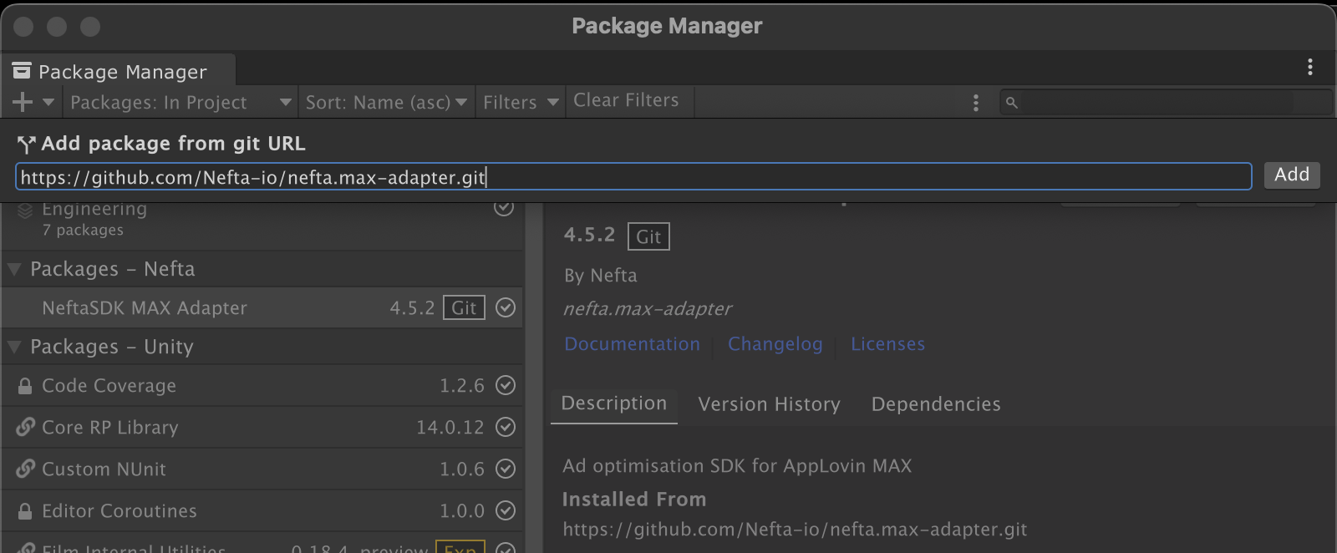Click the Add button for git URL

point(1291,175)
